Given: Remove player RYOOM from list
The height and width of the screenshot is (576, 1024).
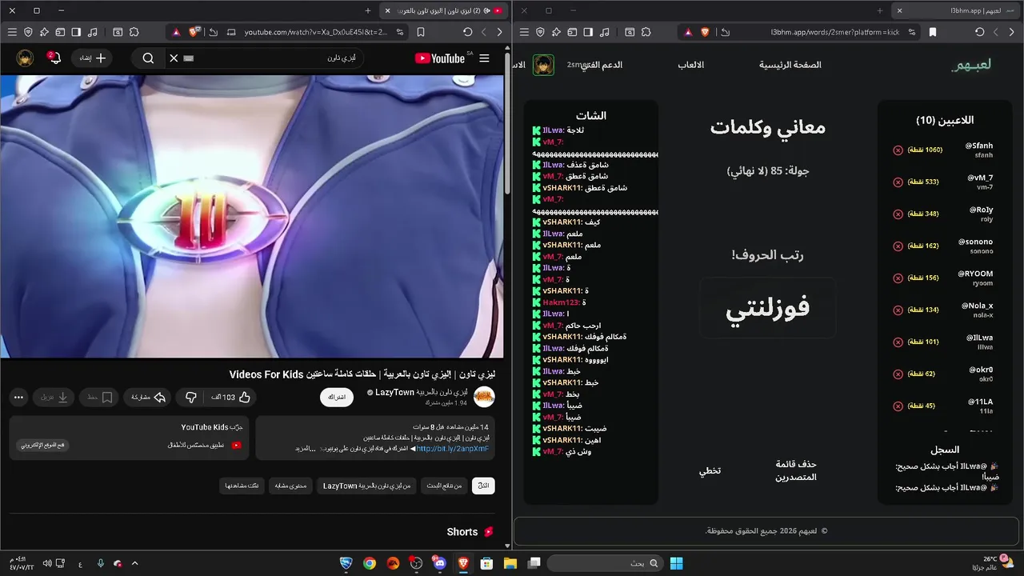Looking at the screenshot, I should (x=898, y=278).
